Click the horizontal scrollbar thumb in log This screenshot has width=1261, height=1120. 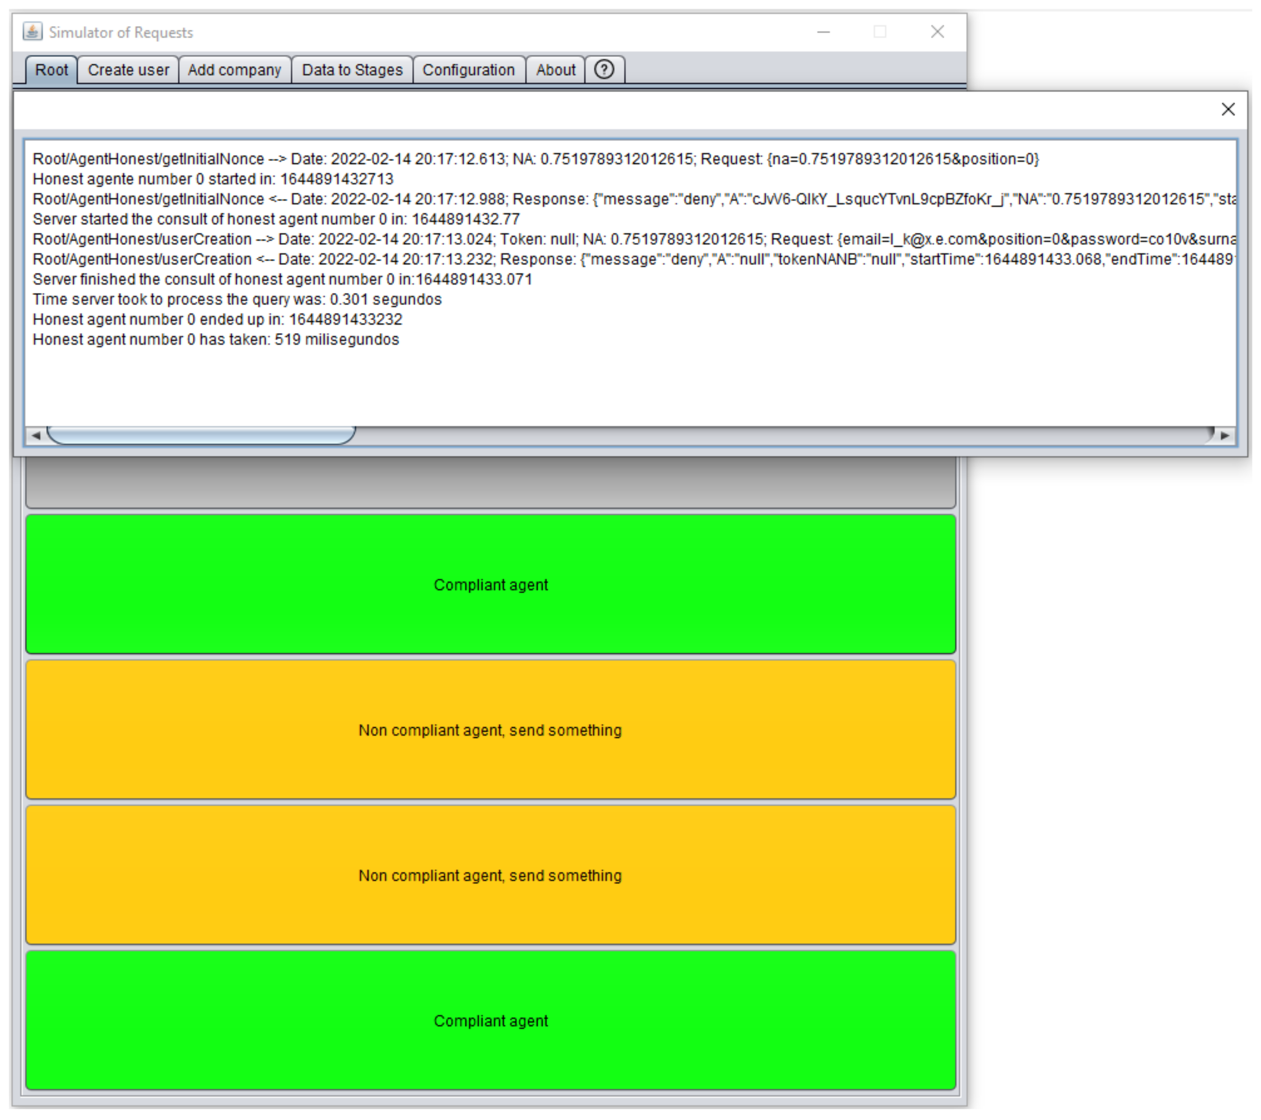[201, 435]
